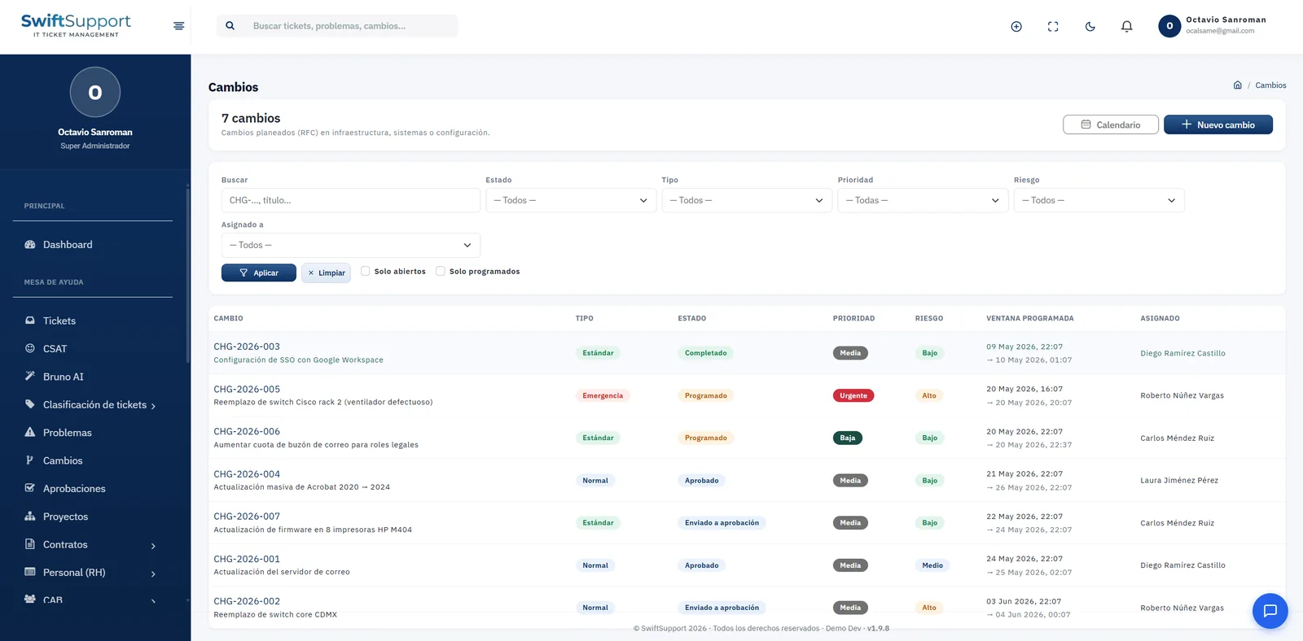
Task: Open change CHG-2026-003 link
Action: 247,347
